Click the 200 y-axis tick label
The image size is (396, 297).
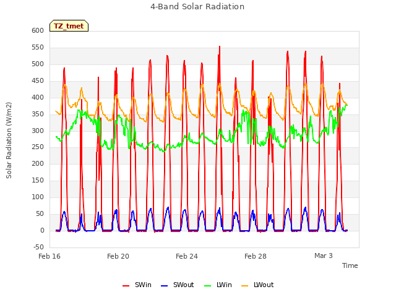(x=38, y=163)
